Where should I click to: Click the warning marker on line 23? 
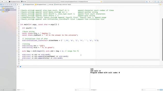17,28
